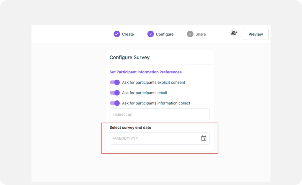Viewport: 302px width, 185px height.
Task: Click the Configure Survey heading
Action: pos(129,58)
